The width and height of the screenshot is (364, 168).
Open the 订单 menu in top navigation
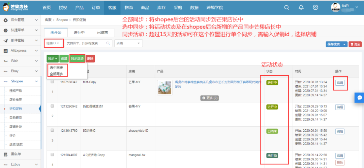(x=96, y=7)
